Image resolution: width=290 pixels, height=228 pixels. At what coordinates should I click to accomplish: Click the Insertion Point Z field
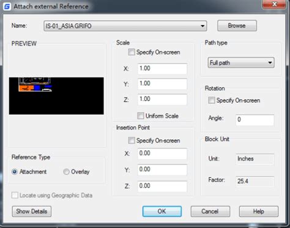162,186
